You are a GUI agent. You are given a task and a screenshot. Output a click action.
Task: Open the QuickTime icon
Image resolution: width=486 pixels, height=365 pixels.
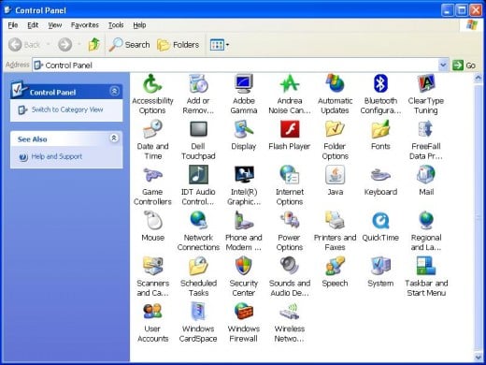380,220
